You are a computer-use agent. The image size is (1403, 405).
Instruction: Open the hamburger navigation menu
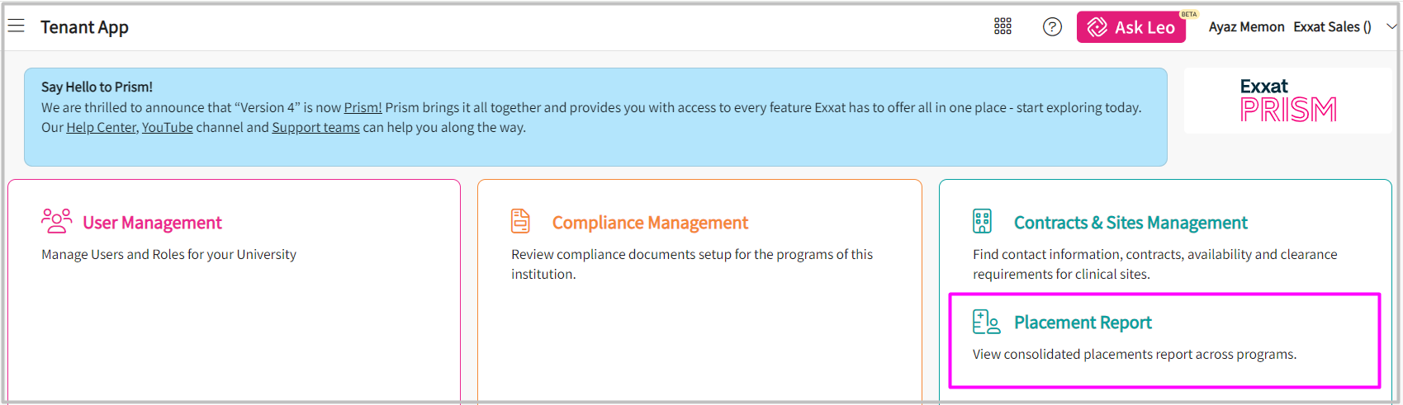pyautogui.click(x=17, y=26)
